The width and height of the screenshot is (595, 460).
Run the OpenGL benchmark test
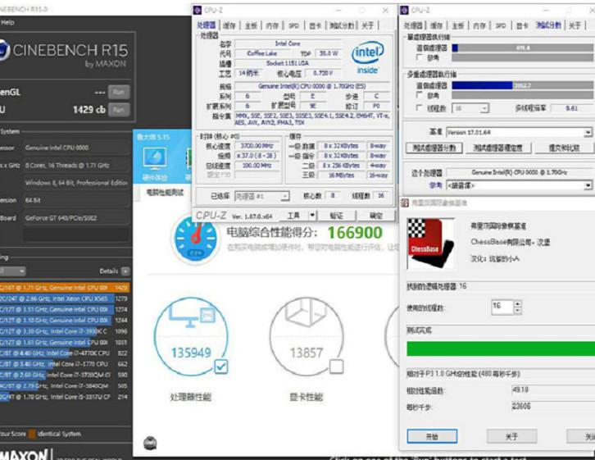[118, 92]
